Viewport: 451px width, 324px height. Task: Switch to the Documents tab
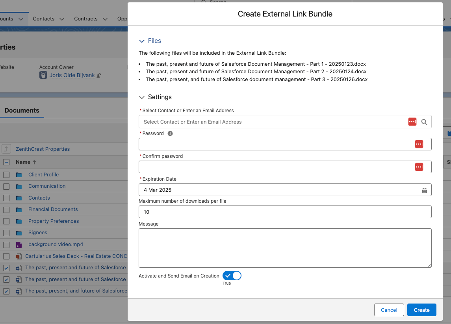click(x=22, y=111)
